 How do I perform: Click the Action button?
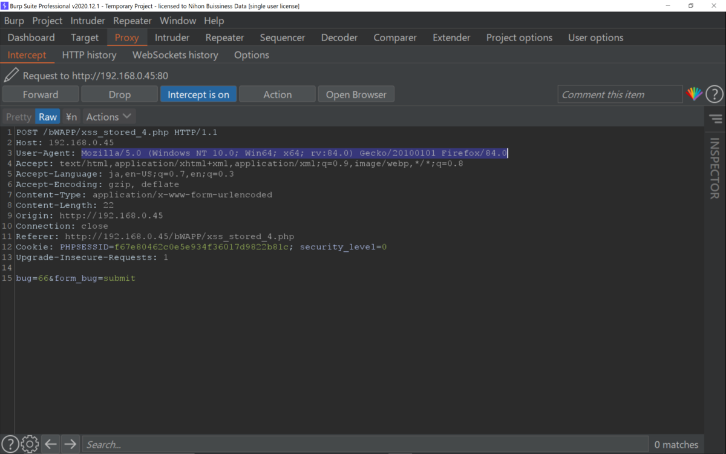(278, 94)
